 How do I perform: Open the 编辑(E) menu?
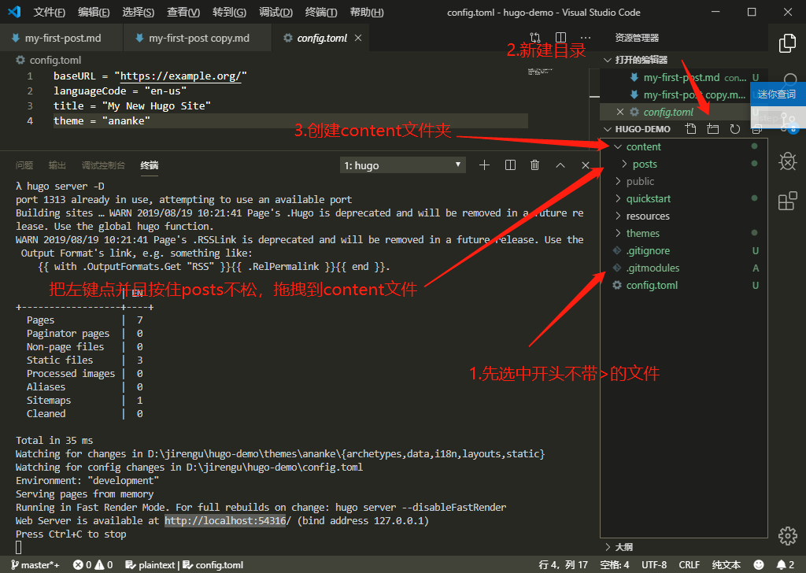coord(94,12)
